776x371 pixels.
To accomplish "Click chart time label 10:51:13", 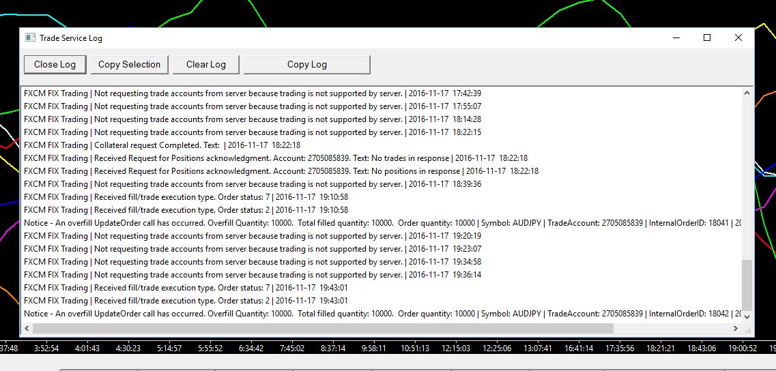I will pos(415,348).
